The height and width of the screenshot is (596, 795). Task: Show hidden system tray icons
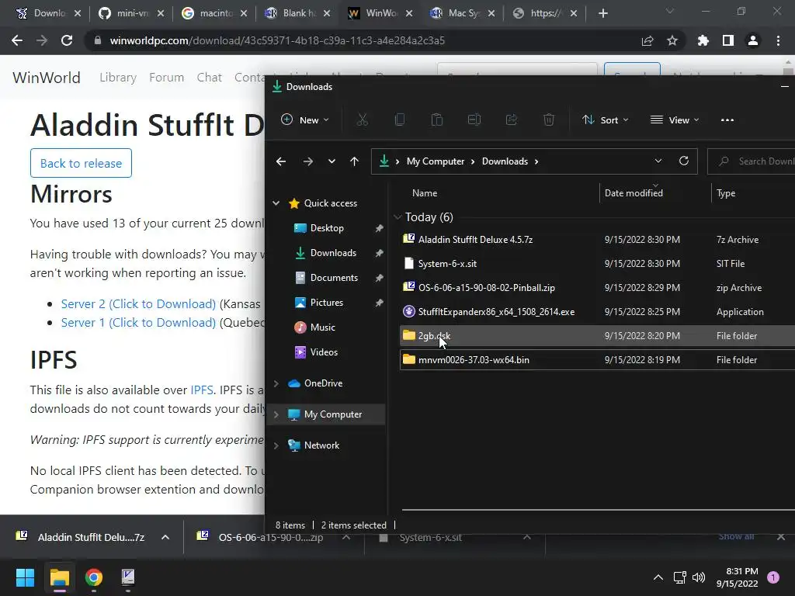point(658,577)
